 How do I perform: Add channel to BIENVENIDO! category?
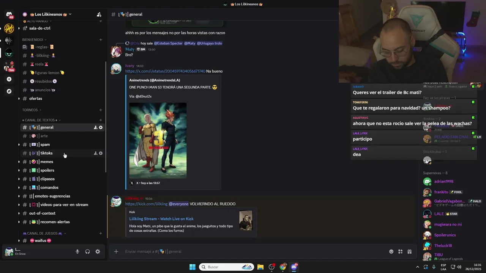[101, 39]
